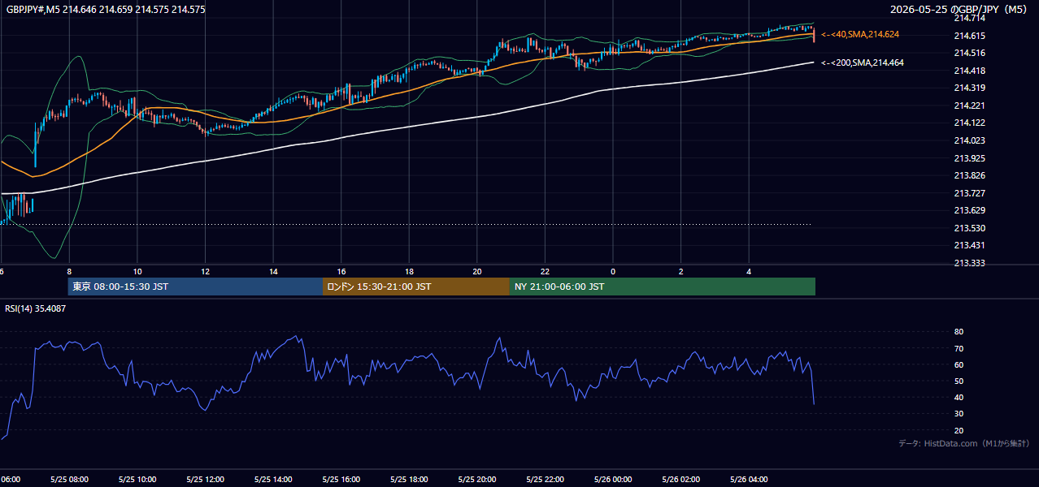Image resolution: width=1039 pixels, height=487 pixels.
Task: Click the RSI(14) 35.4087 indicator label
Action: tap(36, 308)
